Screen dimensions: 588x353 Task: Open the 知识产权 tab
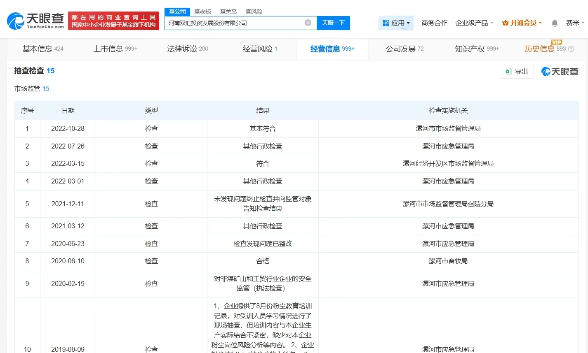[477, 49]
